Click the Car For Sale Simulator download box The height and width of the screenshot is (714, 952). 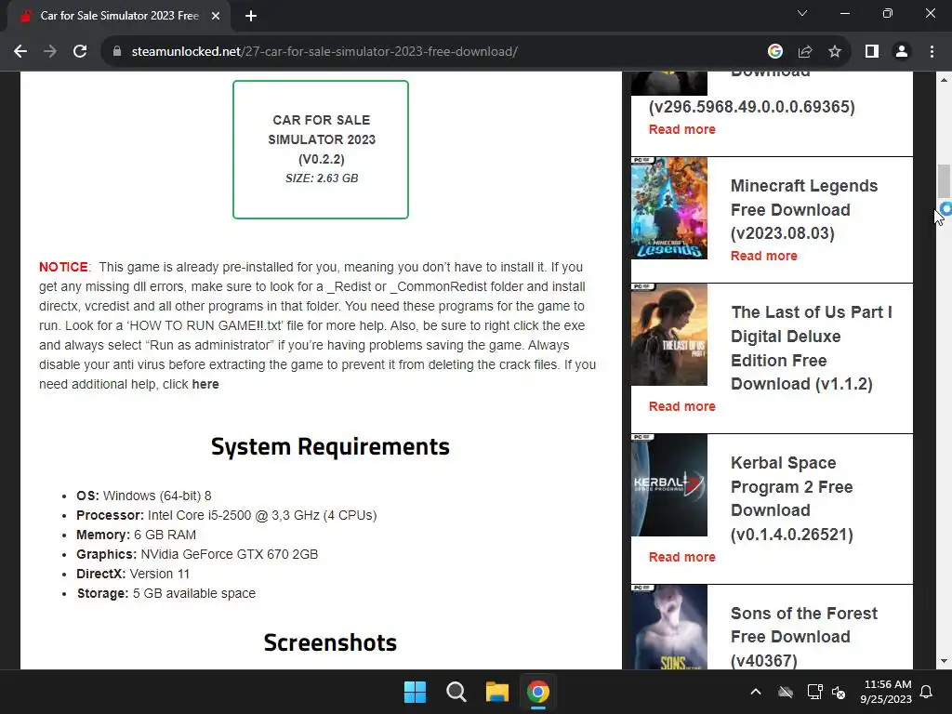click(x=321, y=150)
